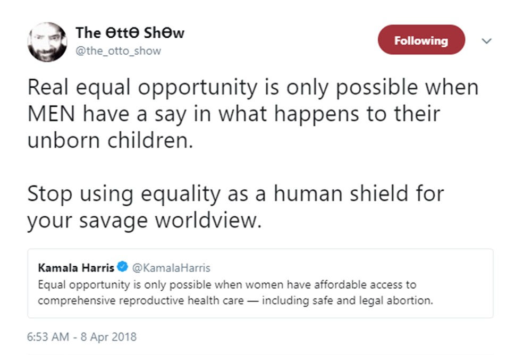The height and width of the screenshot is (355, 507).
Task: Click the @the_otto_show handle
Action: (x=119, y=51)
